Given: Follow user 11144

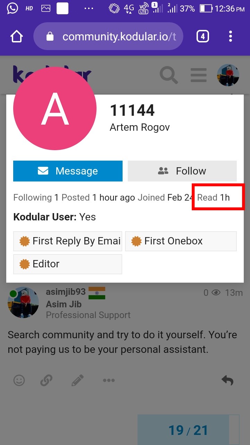Looking at the screenshot, I should (x=182, y=171).
